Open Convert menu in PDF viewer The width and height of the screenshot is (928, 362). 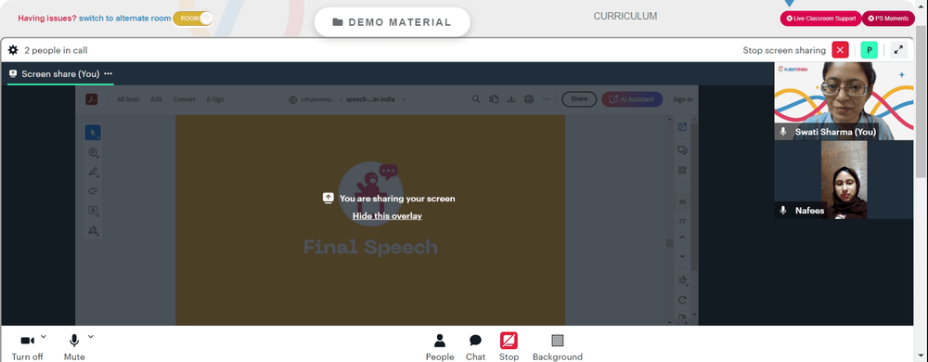pyautogui.click(x=184, y=99)
